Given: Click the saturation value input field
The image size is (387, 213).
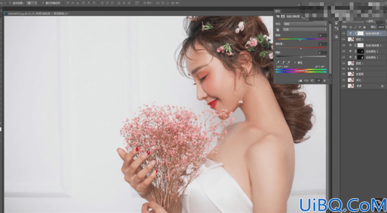Looking at the screenshot, I should point(323,44).
